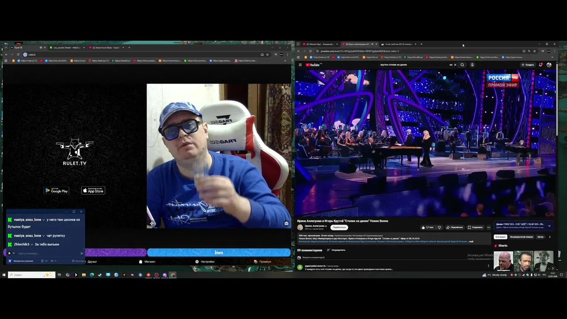
Task: Bookmark rulet.tv page with star
Action: click(268, 54)
